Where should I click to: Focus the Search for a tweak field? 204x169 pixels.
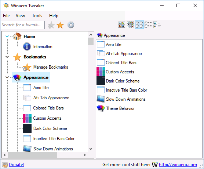(23, 25)
